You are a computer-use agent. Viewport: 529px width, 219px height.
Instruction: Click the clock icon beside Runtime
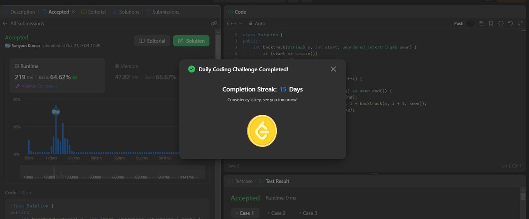tap(17, 66)
